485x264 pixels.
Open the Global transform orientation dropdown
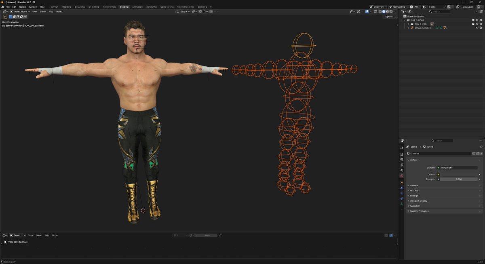click(183, 12)
